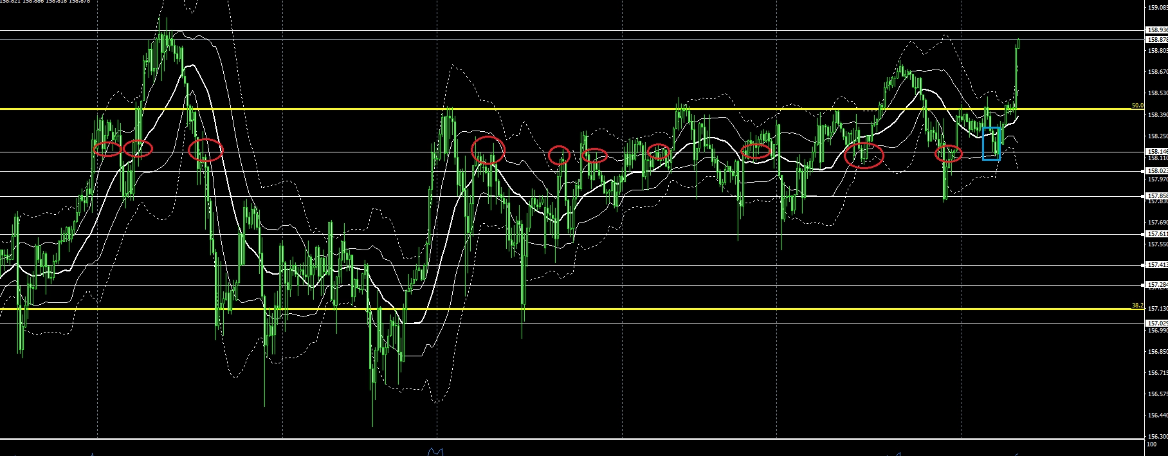
Task: Click the 38.2 Fibonacci level label
Action: pyautogui.click(x=1138, y=306)
